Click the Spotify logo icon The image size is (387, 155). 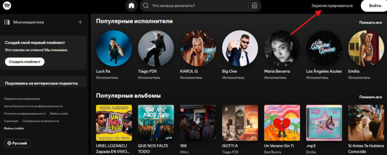7,6
